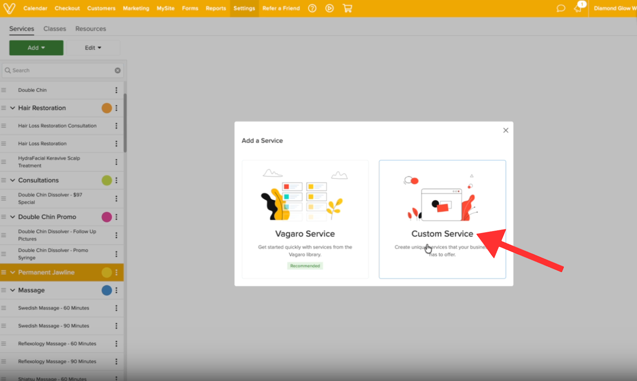The width and height of the screenshot is (637, 381).
Task: Switch to the Classes tab
Action: coord(55,29)
